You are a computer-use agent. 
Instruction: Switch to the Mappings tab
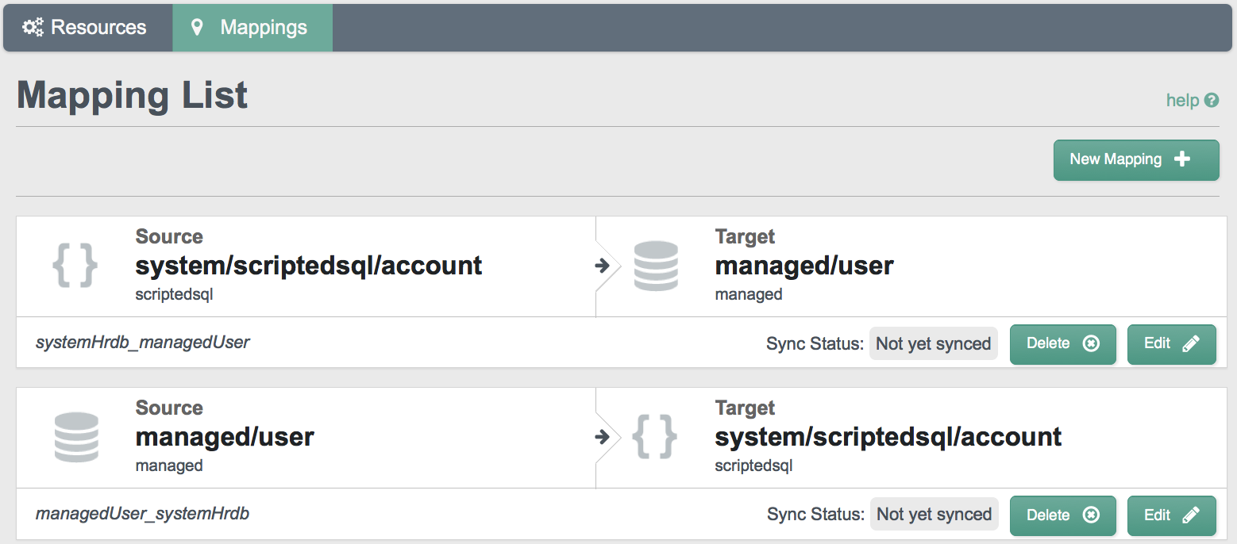252,28
